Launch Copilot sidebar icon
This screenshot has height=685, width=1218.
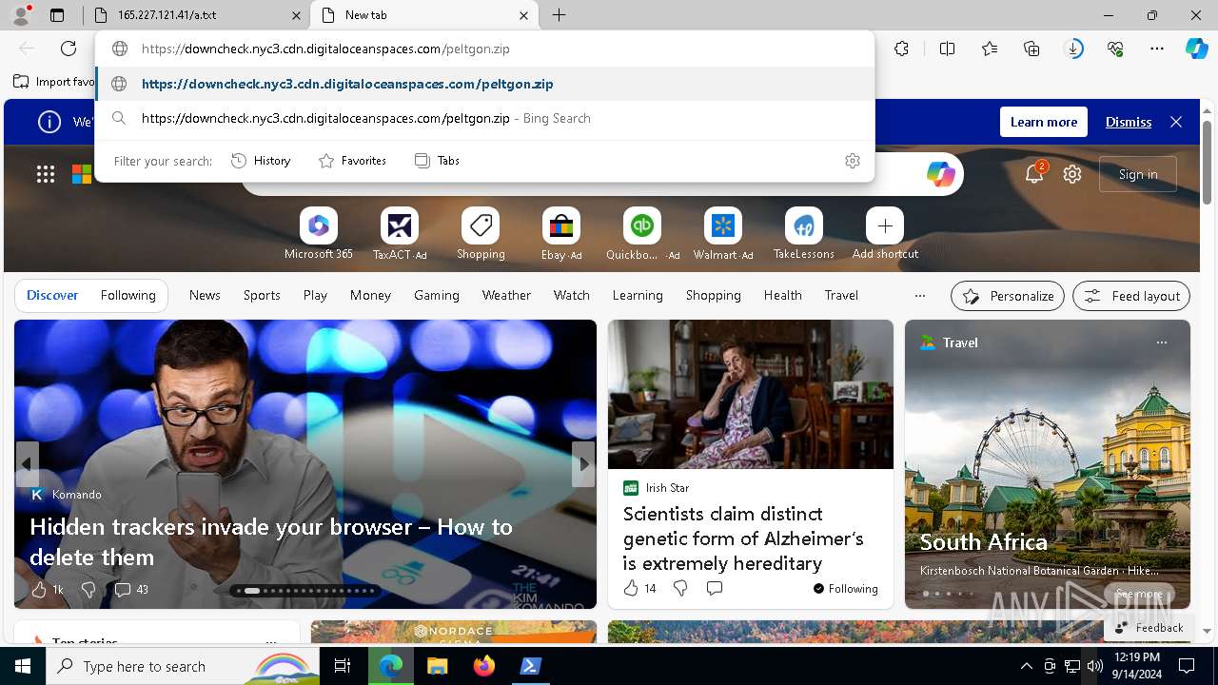pyautogui.click(x=1196, y=49)
